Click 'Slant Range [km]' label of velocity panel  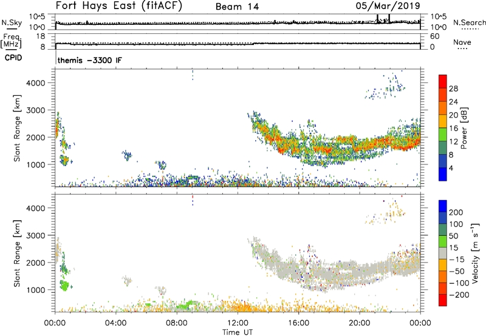[x=17, y=254]
